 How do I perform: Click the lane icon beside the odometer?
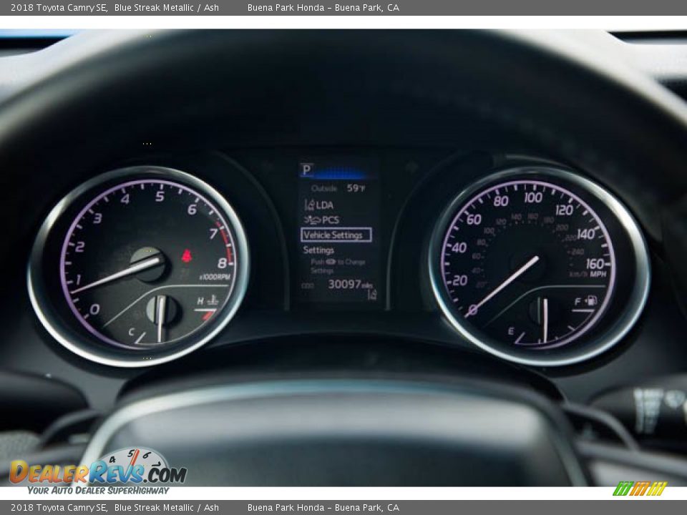tap(372, 294)
